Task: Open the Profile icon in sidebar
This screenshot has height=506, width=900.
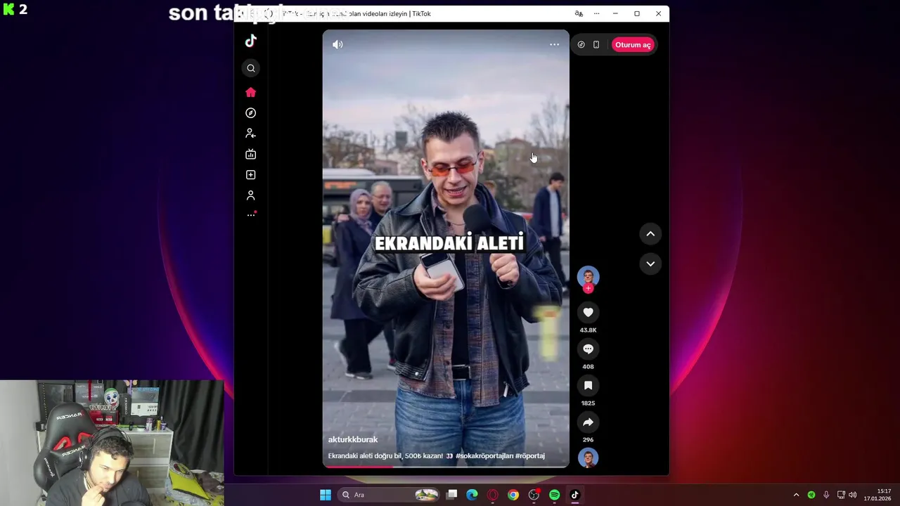Action: pyautogui.click(x=251, y=195)
